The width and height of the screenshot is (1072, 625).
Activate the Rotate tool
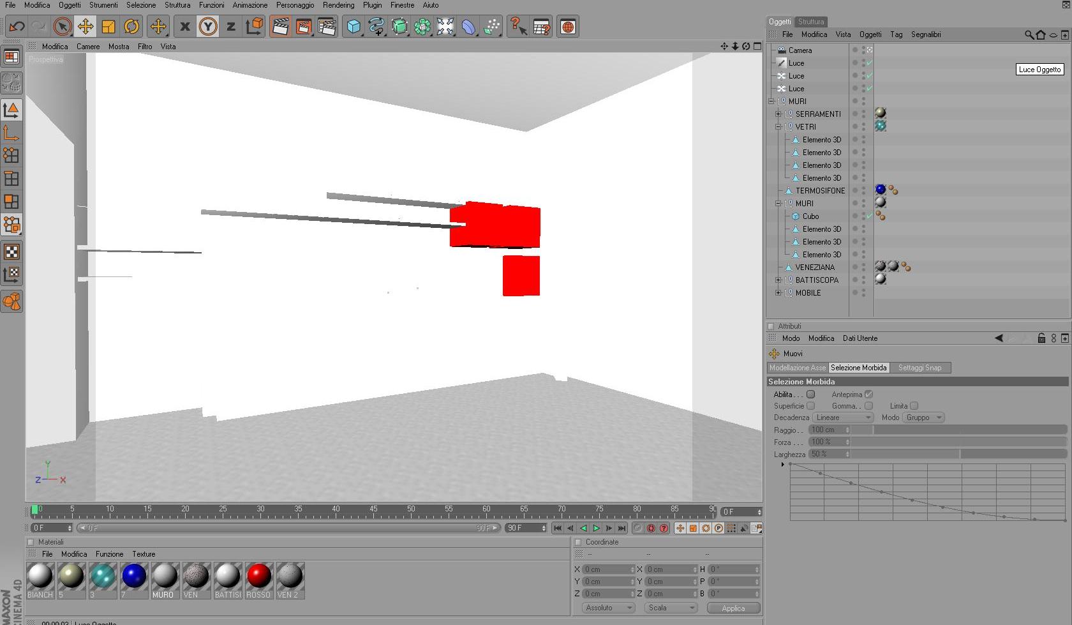click(131, 27)
